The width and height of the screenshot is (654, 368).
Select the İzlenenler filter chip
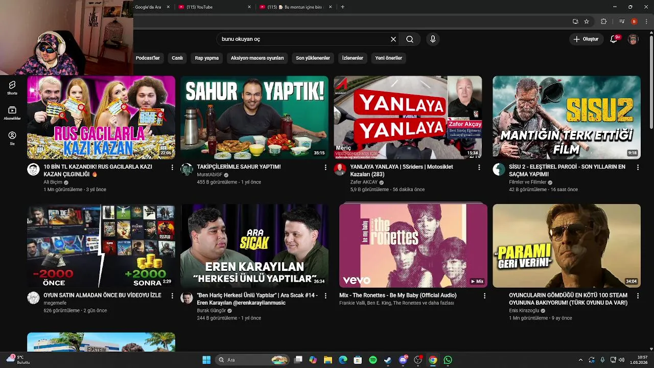click(353, 58)
